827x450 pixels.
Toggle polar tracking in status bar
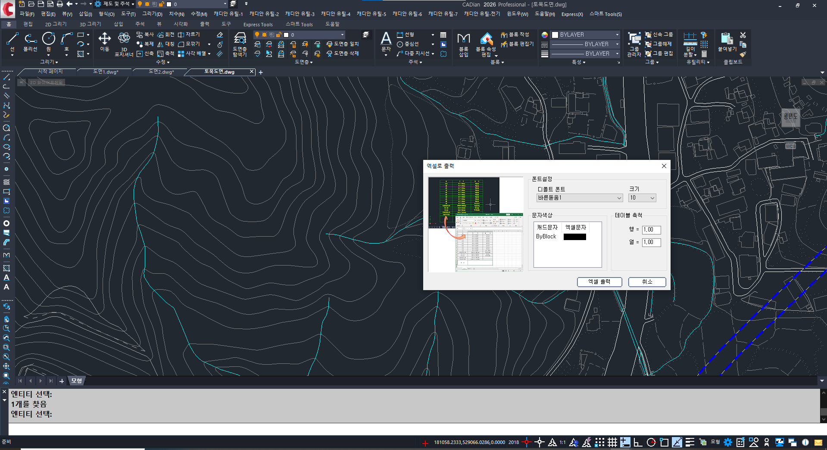tap(651, 442)
